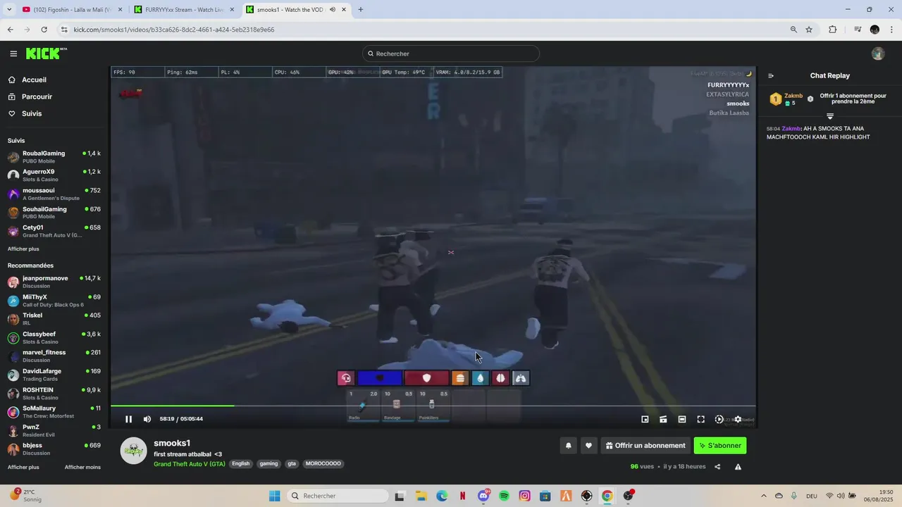Bookmark this page with star
This screenshot has height=507, width=902.
tap(809, 30)
